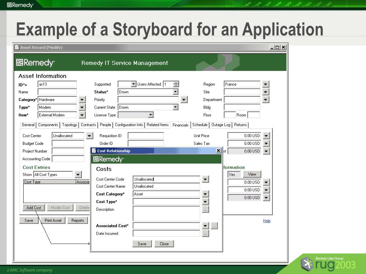Open the Site menu arrow
366x274 pixels.
click(x=266, y=92)
